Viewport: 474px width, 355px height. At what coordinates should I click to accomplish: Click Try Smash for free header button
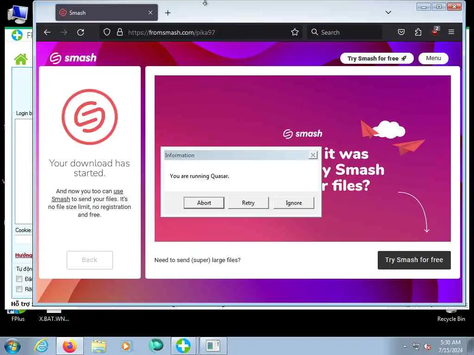377,58
